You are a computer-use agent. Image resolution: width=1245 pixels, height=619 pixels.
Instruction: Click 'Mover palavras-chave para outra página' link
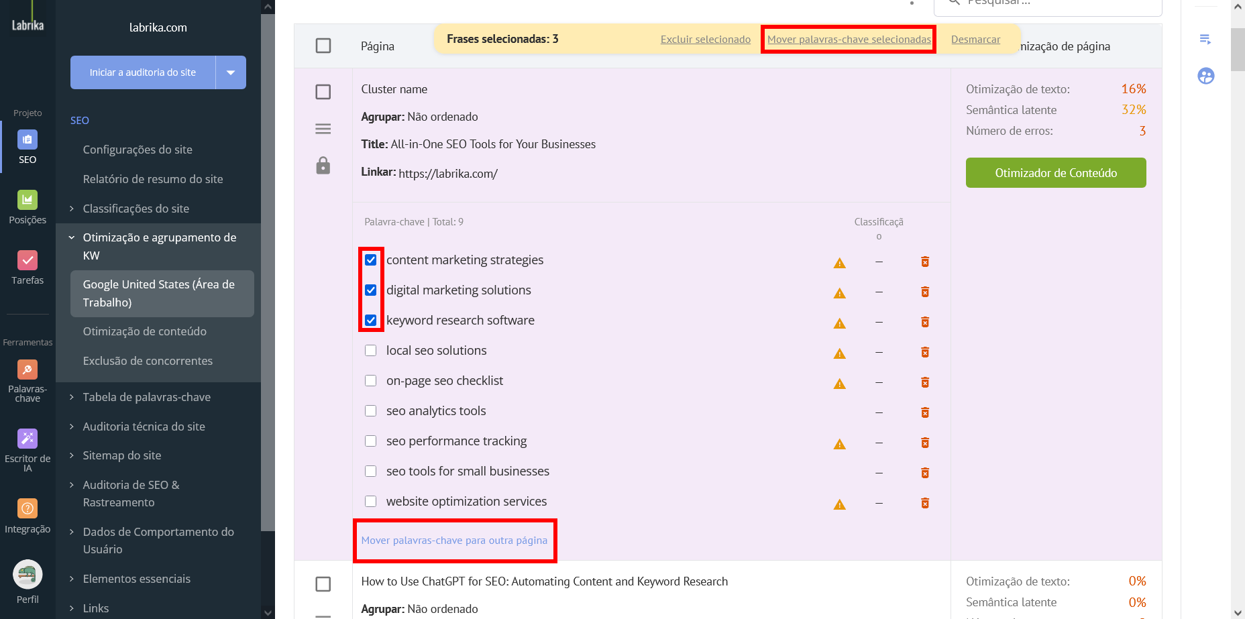pyautogui.click(x=454, y=541)
